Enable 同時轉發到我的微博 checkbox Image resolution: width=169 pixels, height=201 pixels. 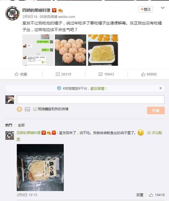(35, 109)
